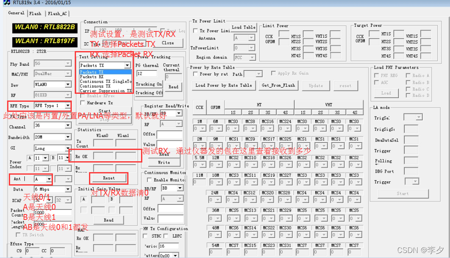Open the Dev WLAN0 dropdown
Image resolution: width=450 pixels, height=258 pixels.
click(68, 85)
